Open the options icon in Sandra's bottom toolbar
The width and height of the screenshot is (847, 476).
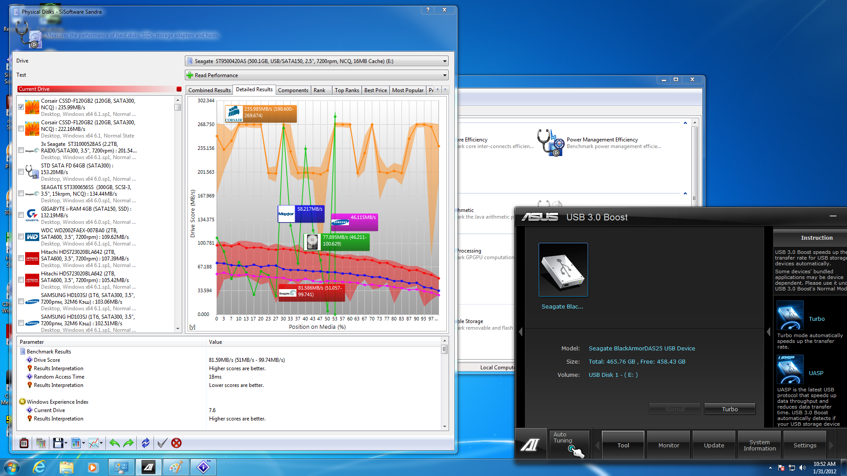pos(24,443)
